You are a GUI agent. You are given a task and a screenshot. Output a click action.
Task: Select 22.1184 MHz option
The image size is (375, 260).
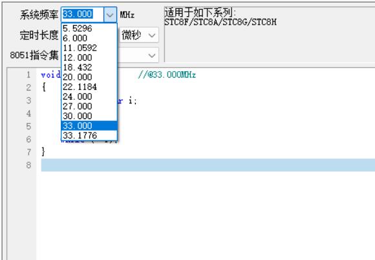coord(89,87)
